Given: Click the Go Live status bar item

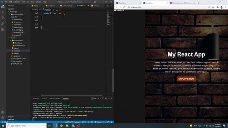Looking at the screenshot, I should (98, 122).
